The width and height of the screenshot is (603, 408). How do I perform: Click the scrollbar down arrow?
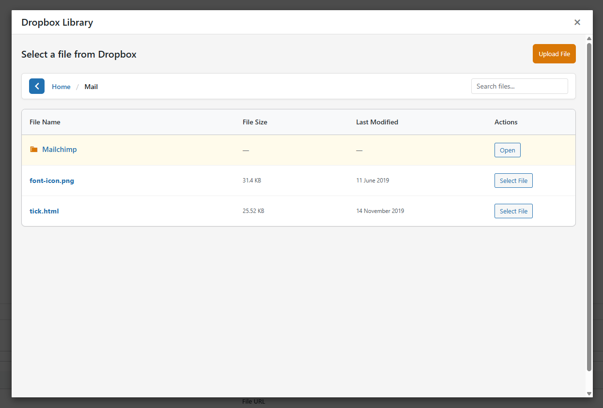coord(589,393)
